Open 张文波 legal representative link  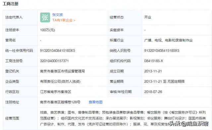pyautogui.click(x=57, y=15)
